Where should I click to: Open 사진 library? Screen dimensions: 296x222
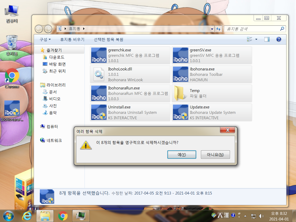click(53, 106)
